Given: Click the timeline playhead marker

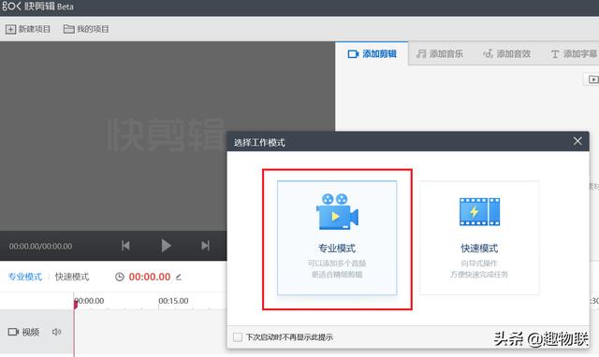Looking at the screenshot, I should [76, 304].
